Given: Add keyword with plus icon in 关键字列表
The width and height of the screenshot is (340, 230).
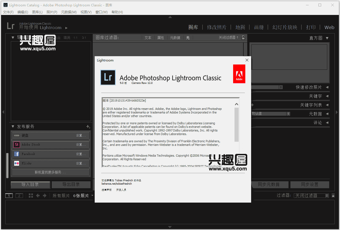Looking at the screenshot, I should (x=253, y=105).
